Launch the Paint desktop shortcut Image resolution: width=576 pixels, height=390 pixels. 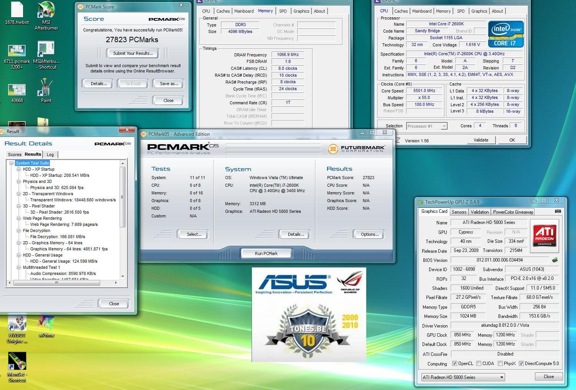click(x=46, y=91)
